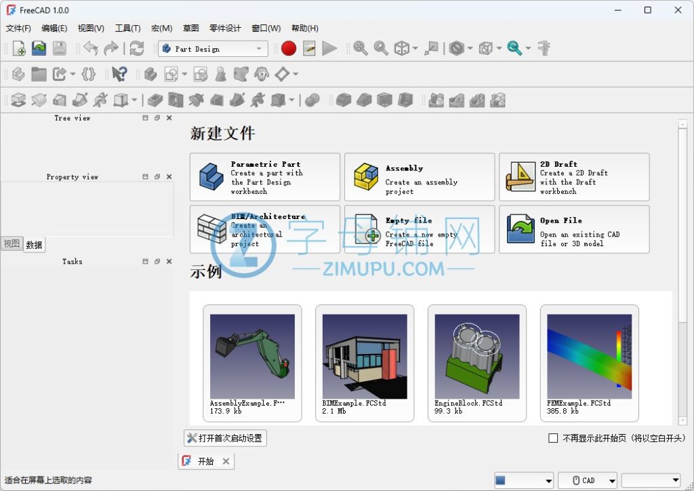The height and width of the screenshot is (491, 694).
Task: Open the 宏(M) menu
Action: click(x=161, y=28)
